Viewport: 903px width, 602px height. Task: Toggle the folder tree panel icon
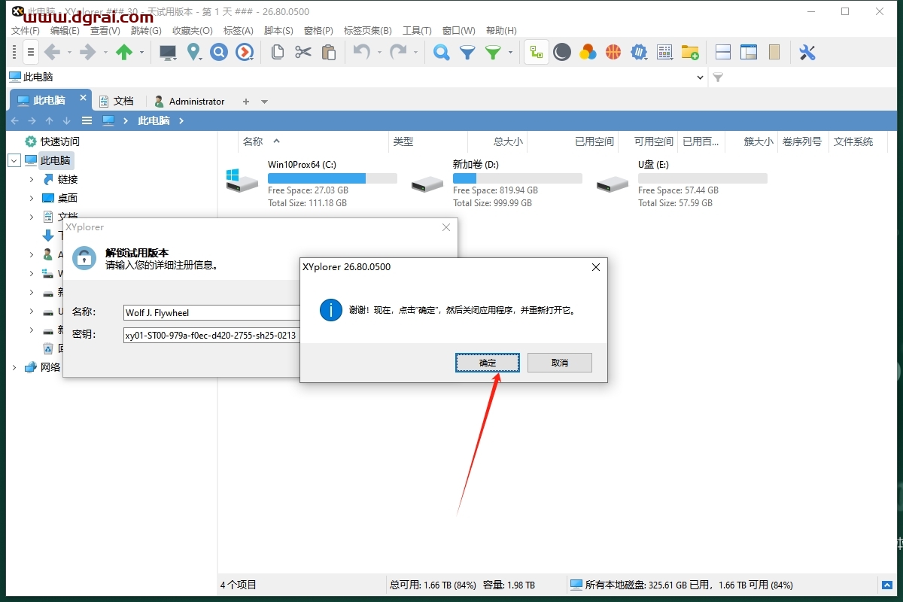coord(537,52)
